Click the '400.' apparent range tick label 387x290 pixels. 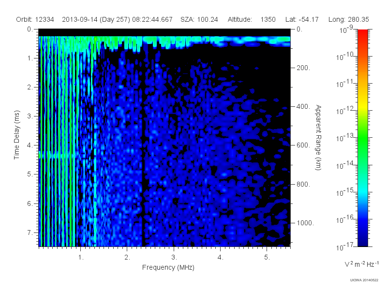pos(303,106)
